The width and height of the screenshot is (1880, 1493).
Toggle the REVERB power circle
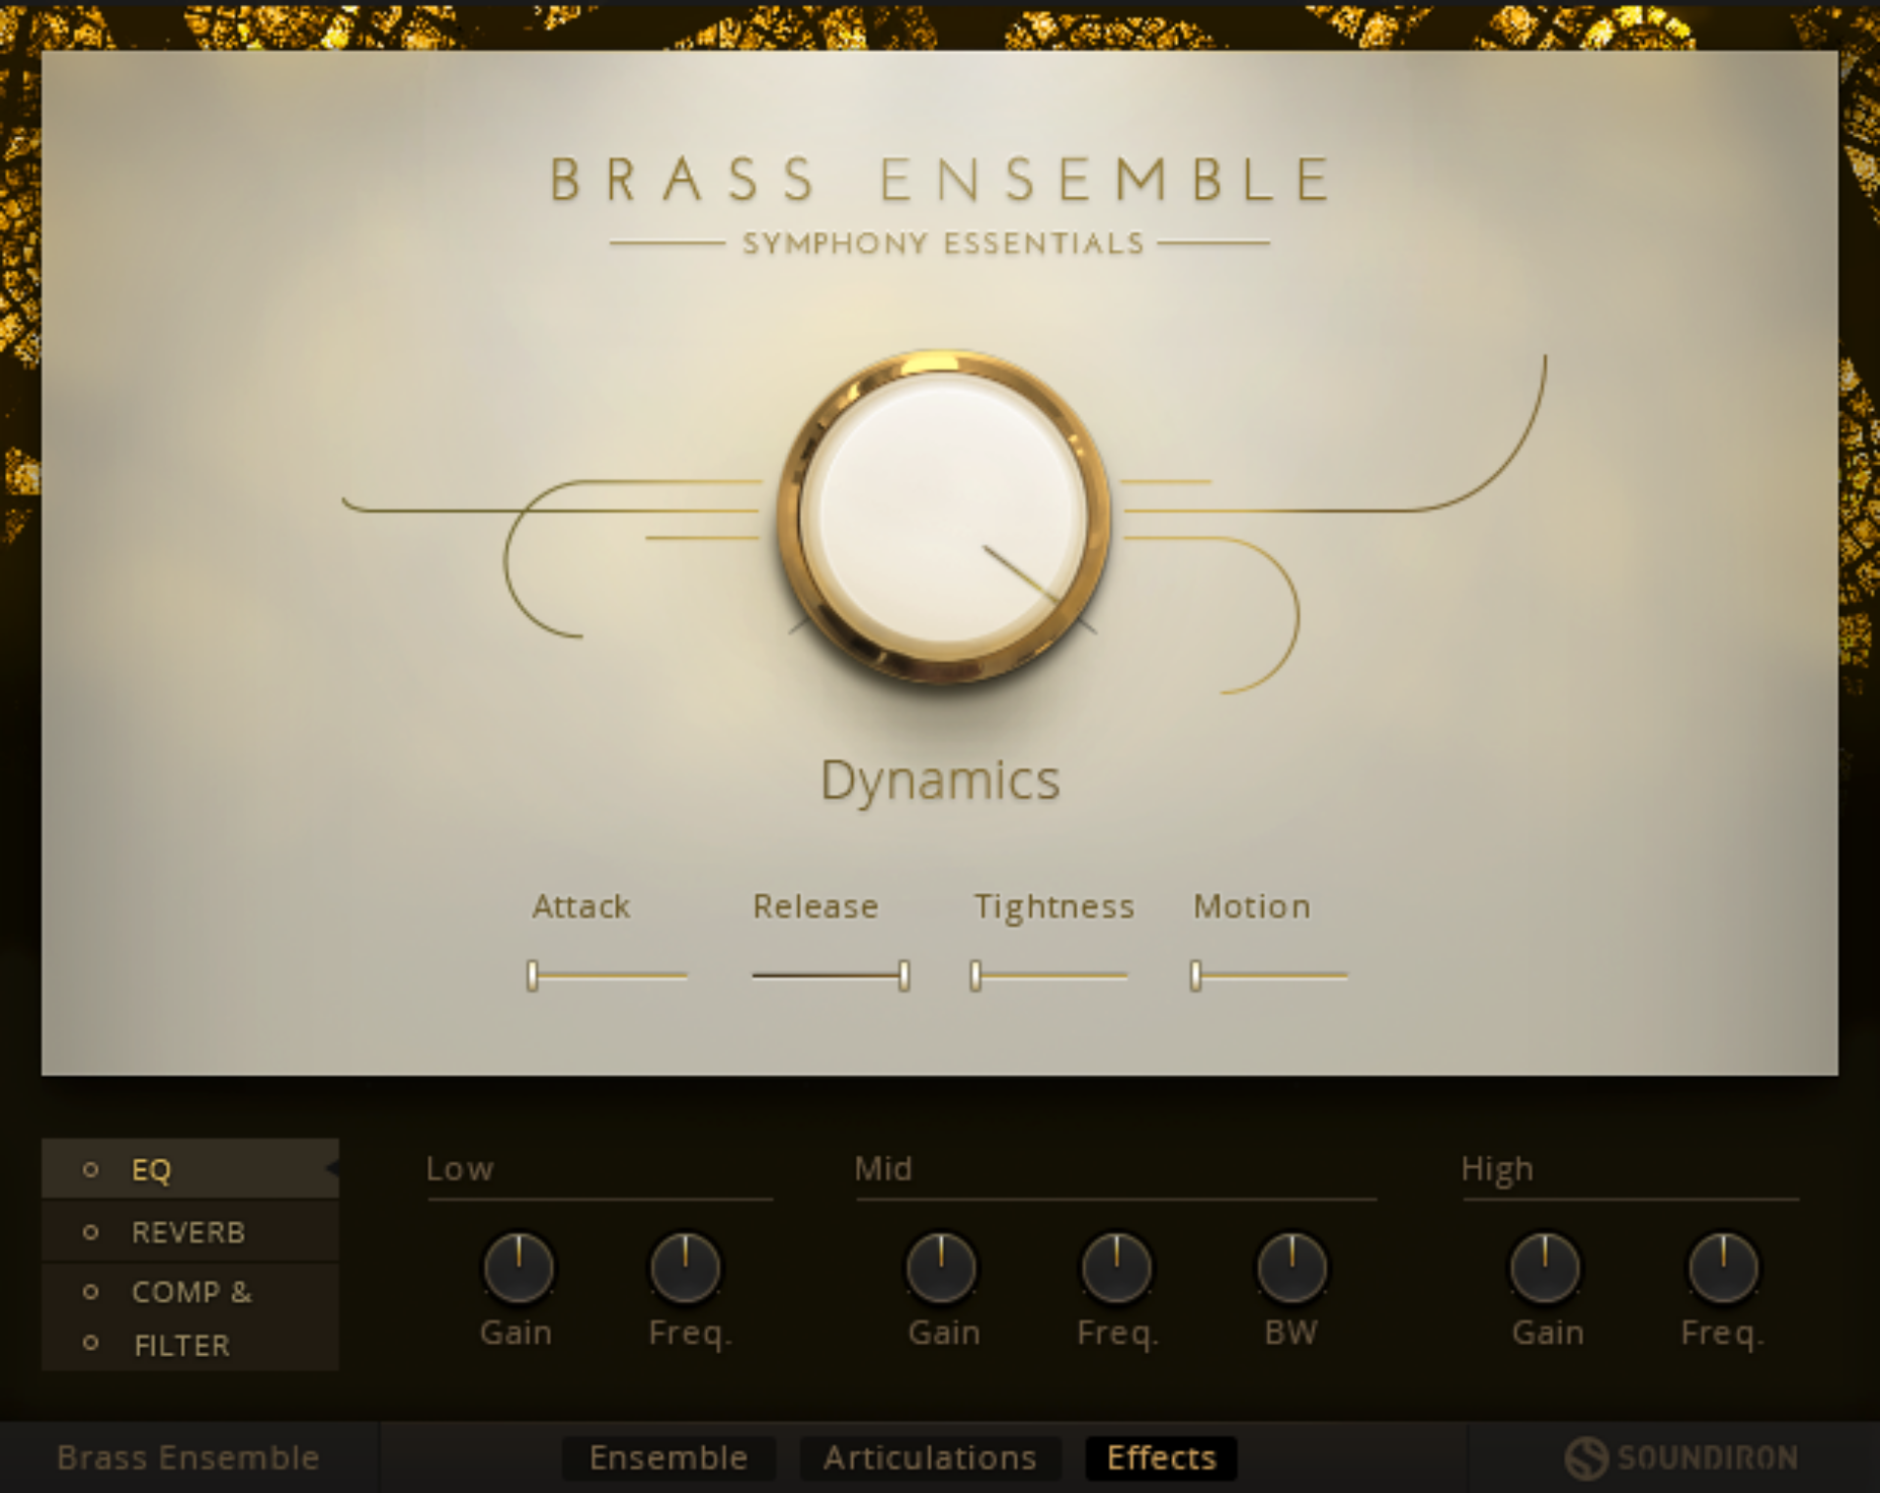(91, 1233)
